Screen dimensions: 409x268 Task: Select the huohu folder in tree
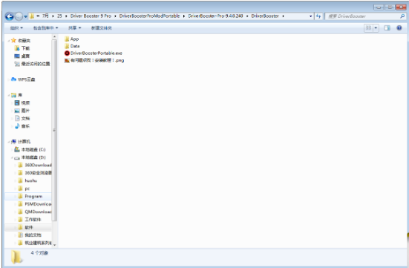point(27,180)
